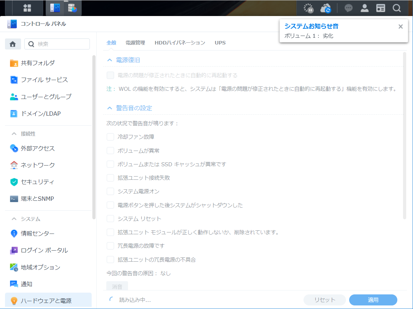The image size is (413, 309).
Task: Toggle ボリュームまたは SSD キャッシュが異常です checkbox
Action: (x=110, y=164)
